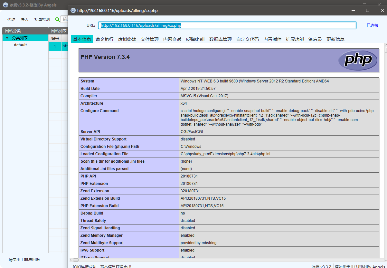Click the PHP Version 7.3.4 heading
The width and height of the screenshot is (387, 268).
pyautogui.click(x=105, y=57)
